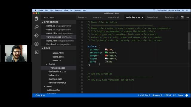The height and width of the screenshot is (107, 191).
Task: Click the AirPlay display menu bar icon
Action: coord(154,10)
